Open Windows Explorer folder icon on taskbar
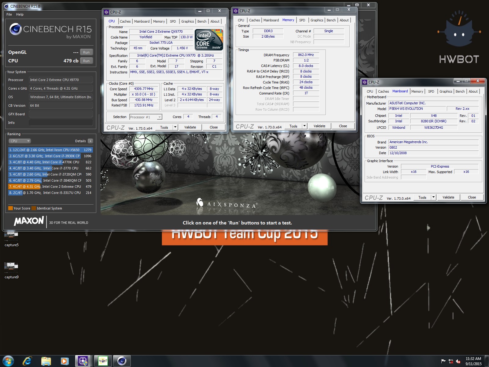 (x=46, y=361)
